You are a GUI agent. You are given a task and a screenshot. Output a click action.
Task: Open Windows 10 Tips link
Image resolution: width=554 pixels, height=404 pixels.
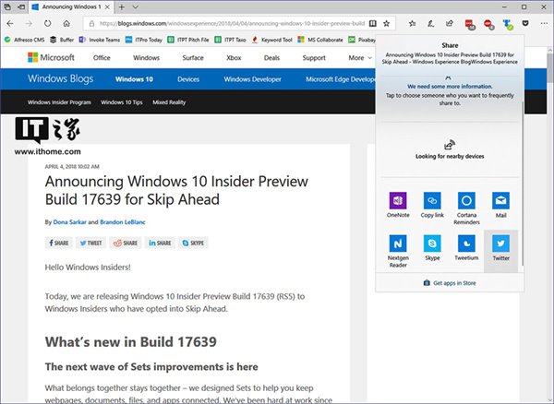point(122,102)
